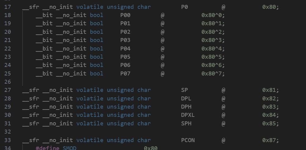The image size is (306, 150).
Task: Click line number 33 beside PCON declaration
Action: coord(8,140)
